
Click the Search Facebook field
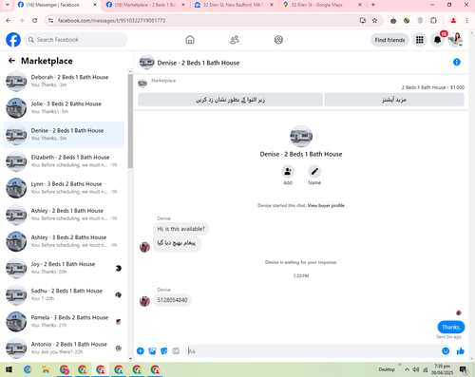(x=76, y=40)
